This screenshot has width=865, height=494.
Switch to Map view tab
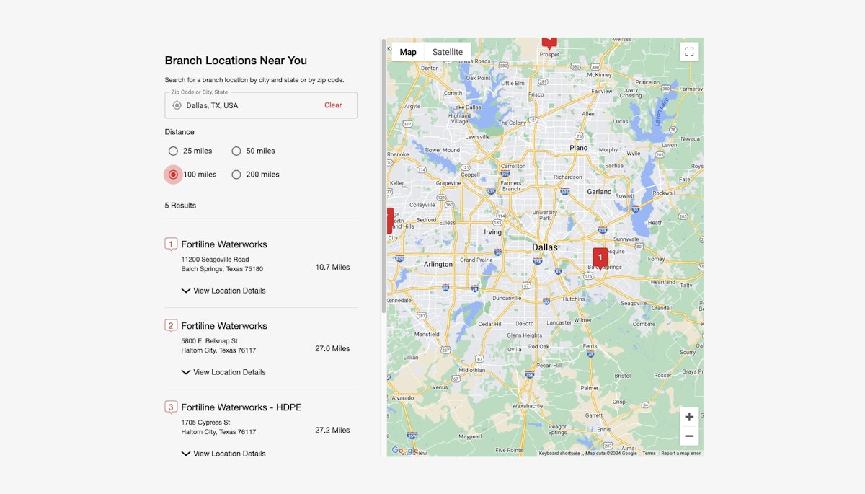[408, 52]
